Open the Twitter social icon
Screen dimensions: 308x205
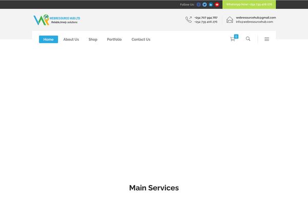204,5
